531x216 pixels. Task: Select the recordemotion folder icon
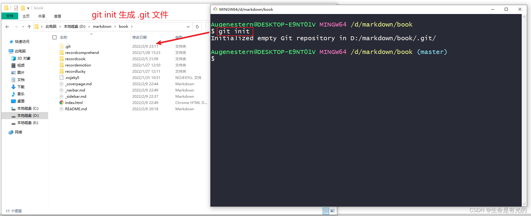pos(62,65)
